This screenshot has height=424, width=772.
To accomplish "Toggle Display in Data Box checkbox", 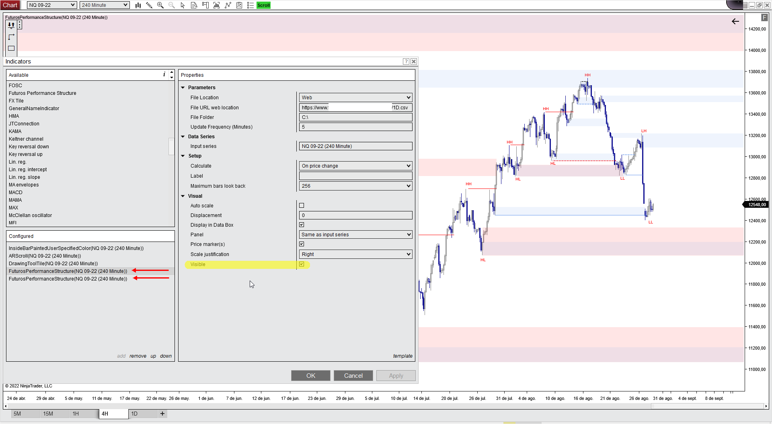I will tap(302, 225).
